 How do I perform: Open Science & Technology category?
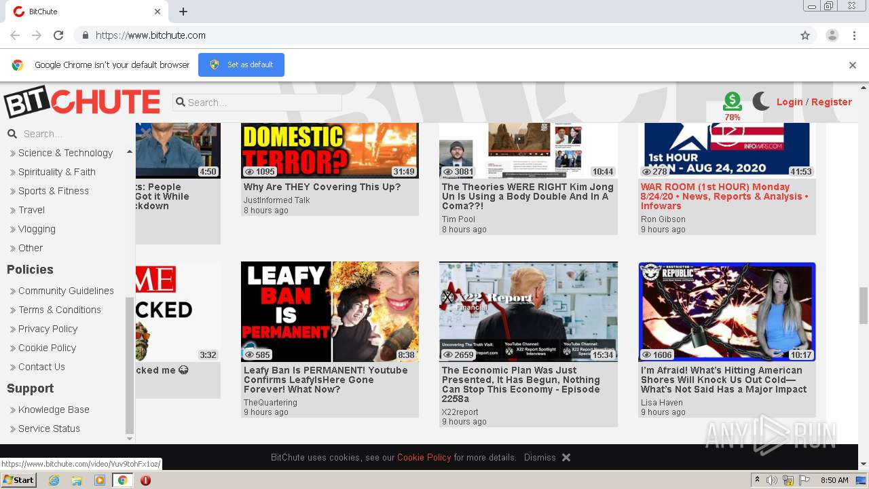click(x=65, y=153)
